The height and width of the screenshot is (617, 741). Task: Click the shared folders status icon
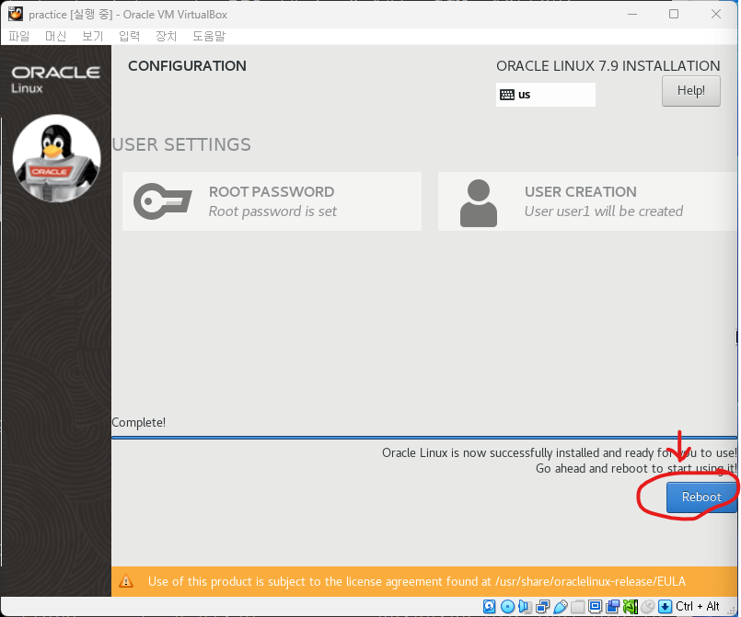[x=577, y=606]
